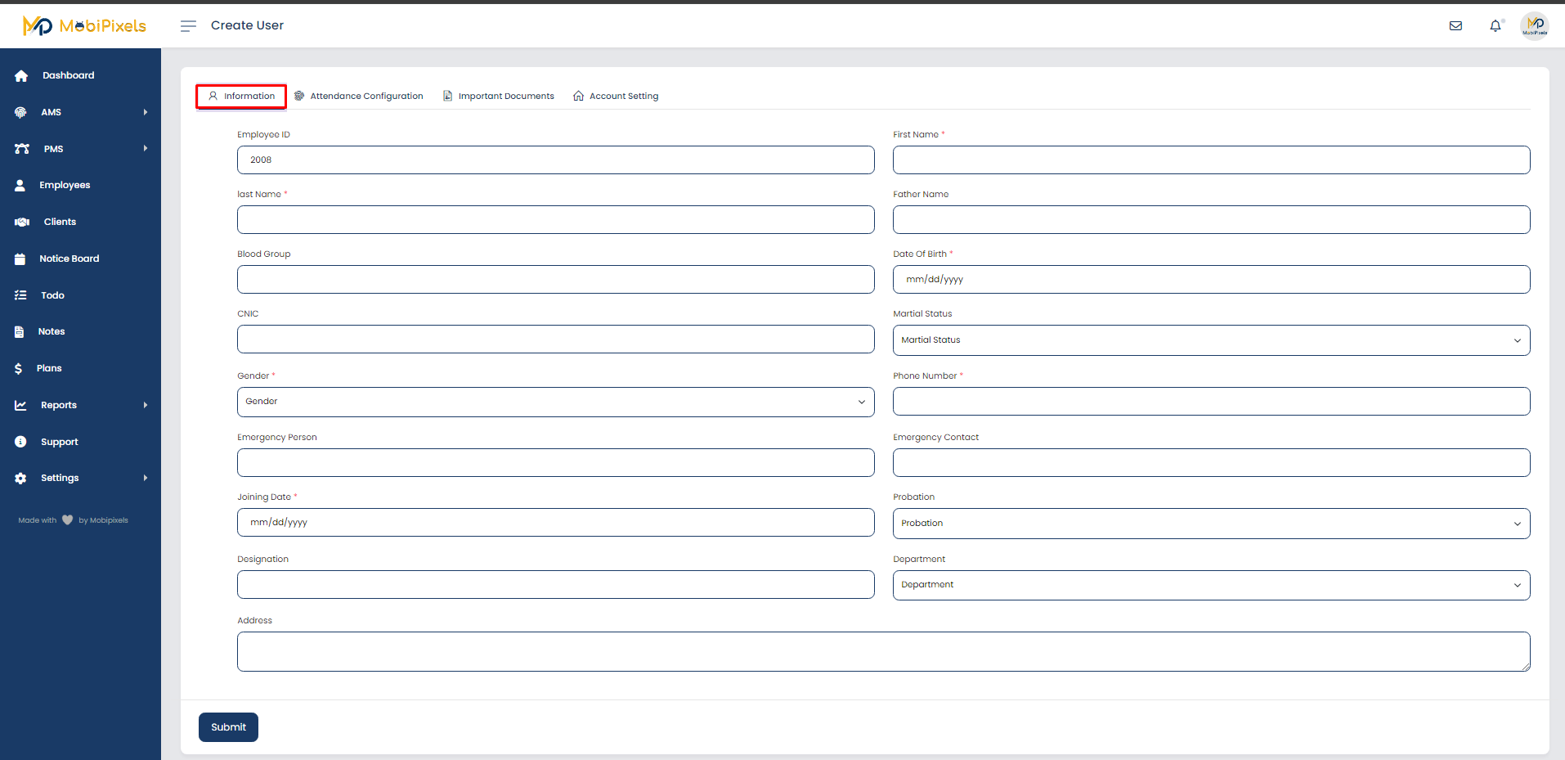Open the Gender dropdown
This screenshot has height=760, width=1565.
point(556,402)
